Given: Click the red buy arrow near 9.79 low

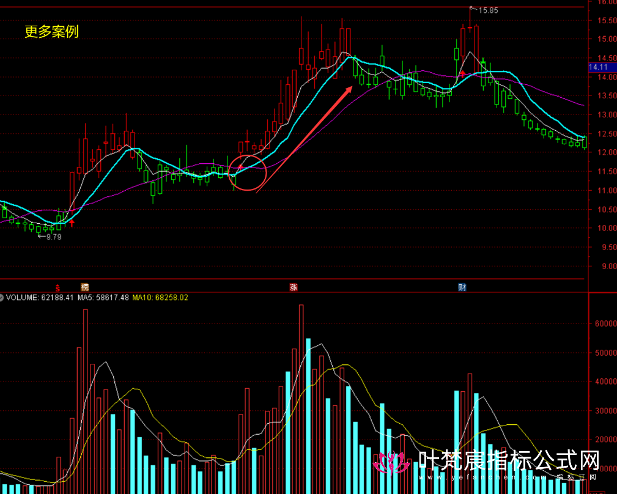Looking at the screenshot, I should 72,223.
